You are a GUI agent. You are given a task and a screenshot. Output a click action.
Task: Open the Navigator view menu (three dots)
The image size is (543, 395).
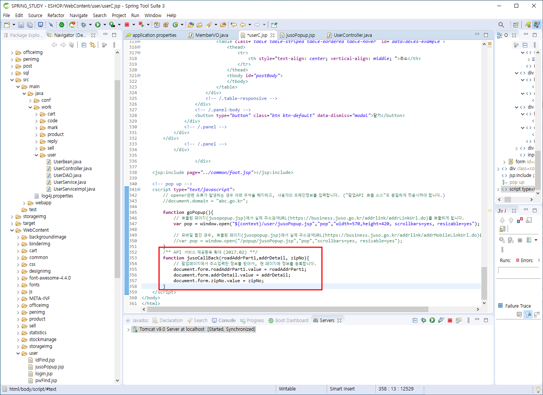click(x=114, y=45)
